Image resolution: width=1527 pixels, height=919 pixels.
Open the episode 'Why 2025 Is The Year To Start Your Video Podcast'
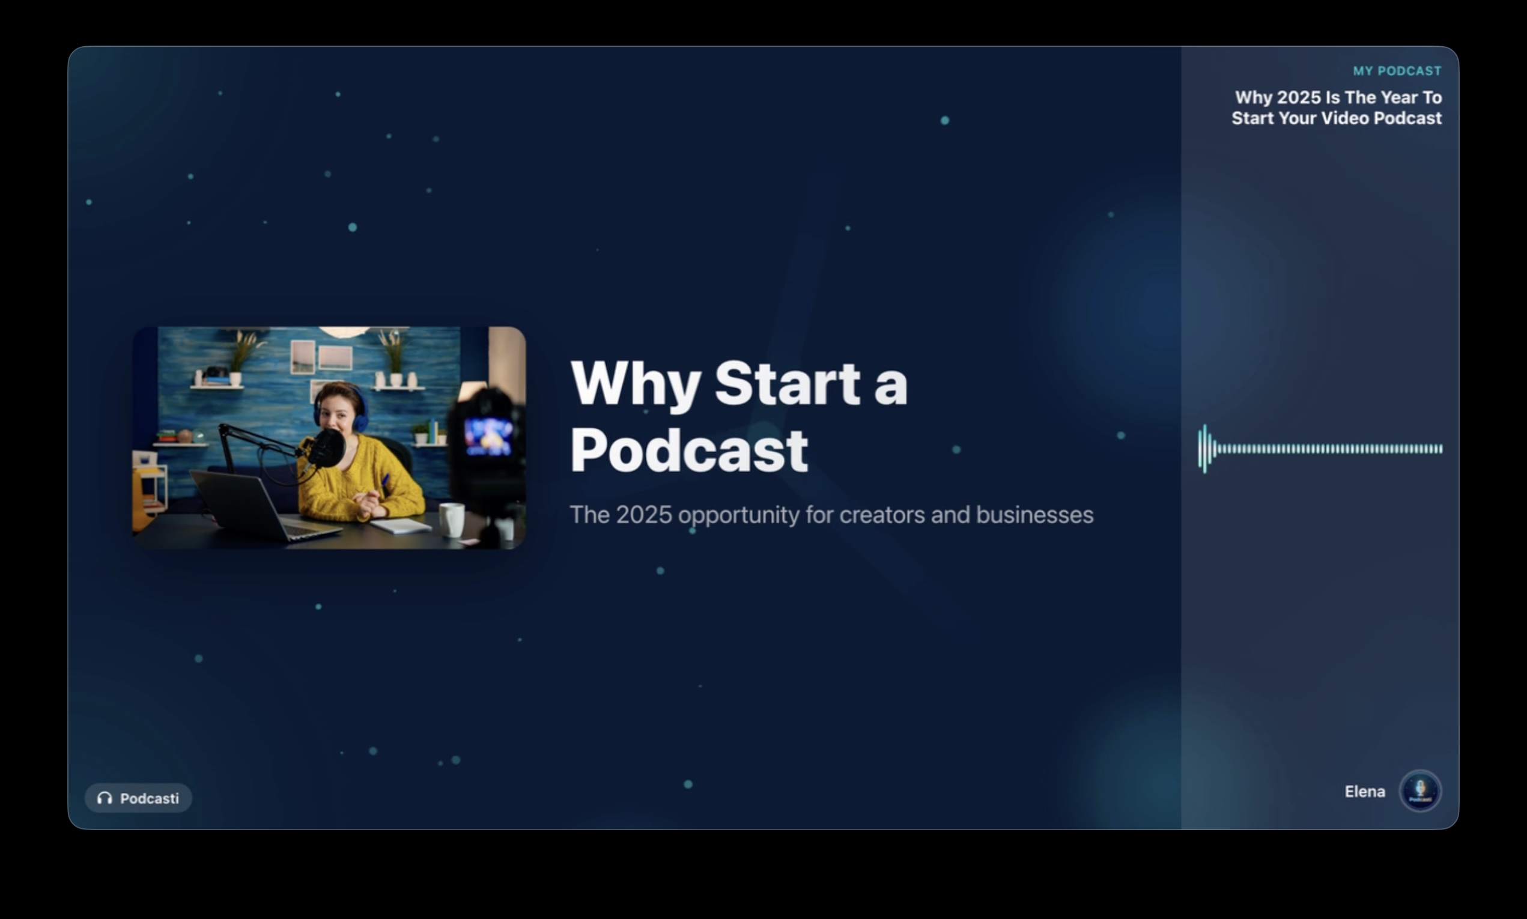point(1337,107)
